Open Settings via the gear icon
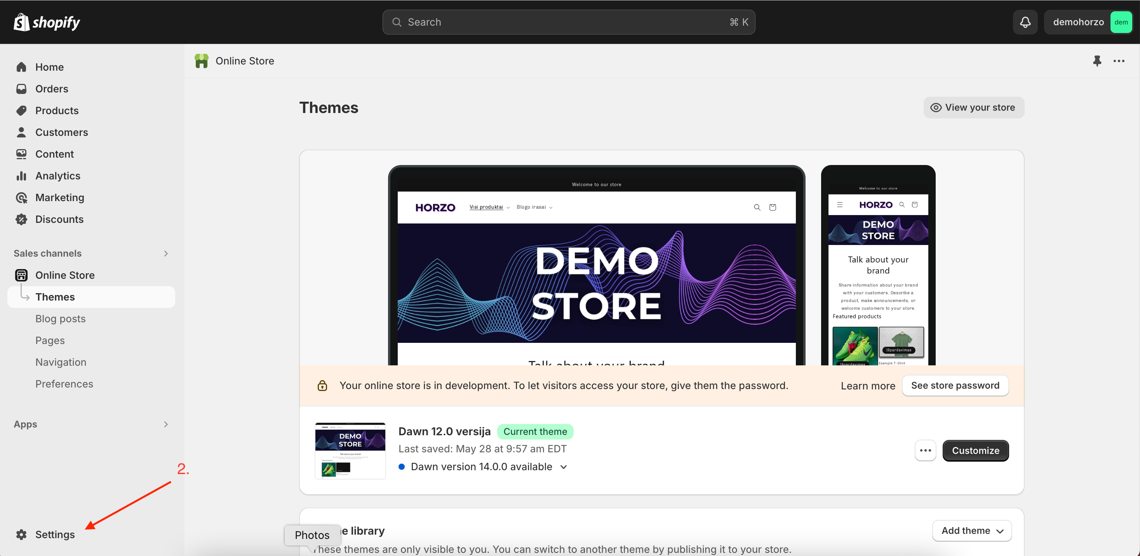1140x556 pixels. [x=21, y=534]
